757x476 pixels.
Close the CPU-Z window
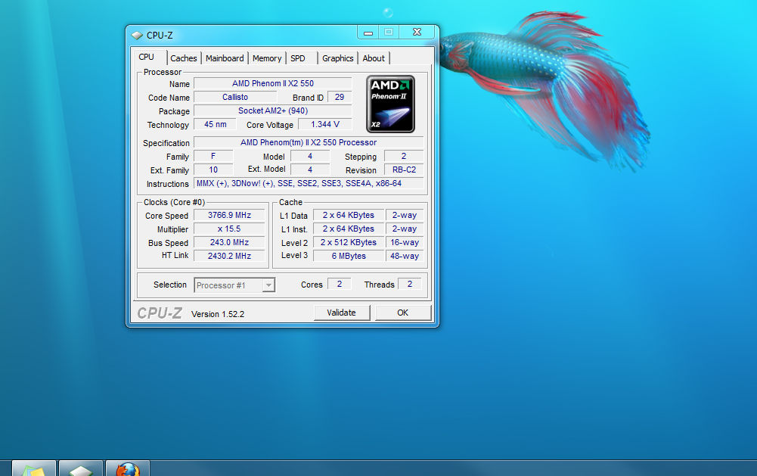417,33
